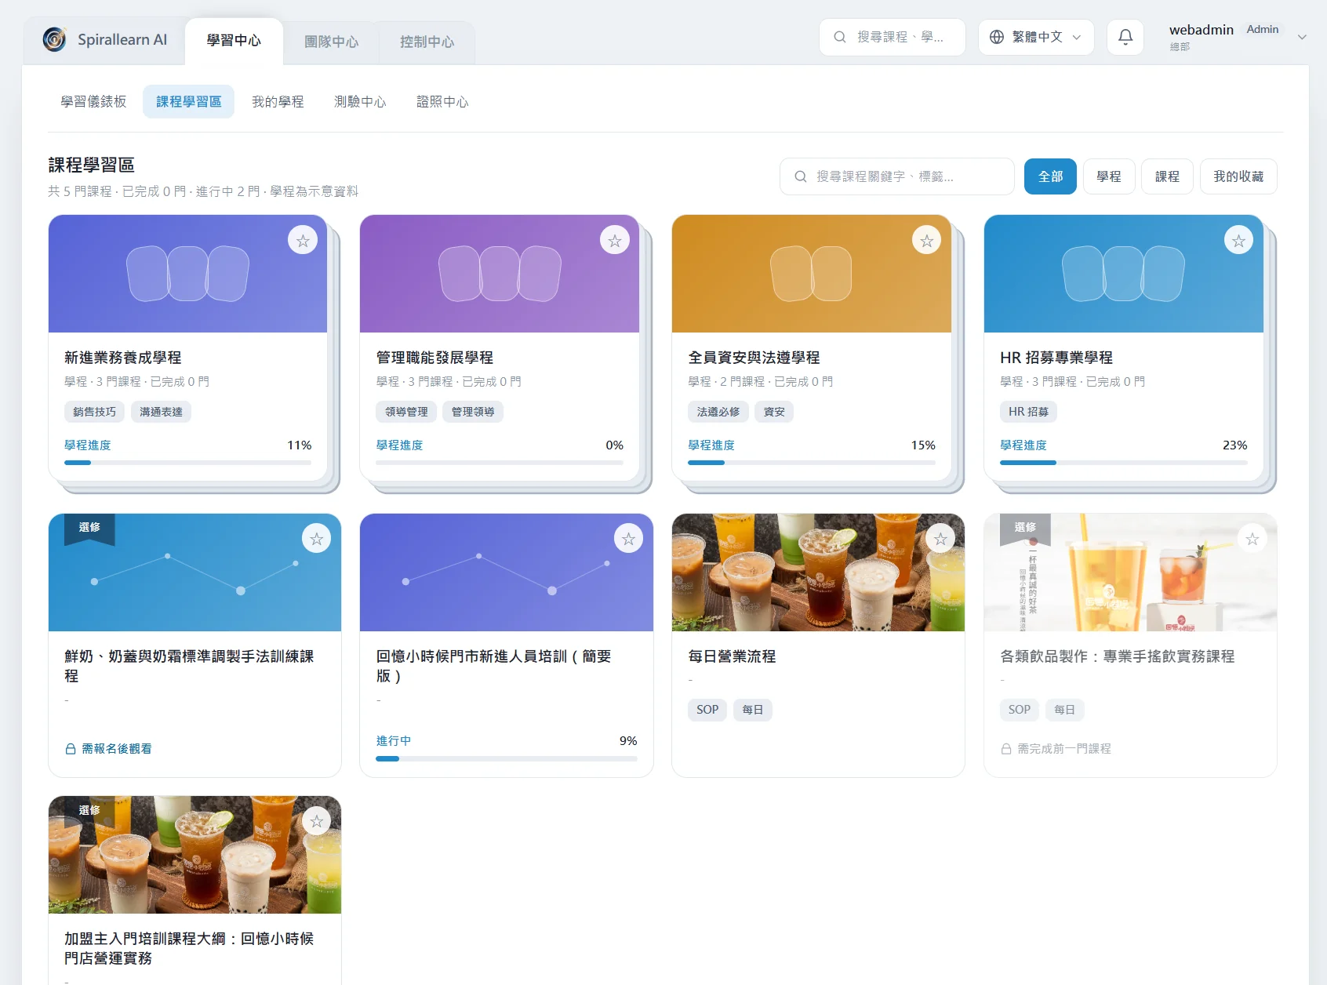
Task: Click lock icon next to 需完成前一門課程
Action: click(x=1006, y=749)
